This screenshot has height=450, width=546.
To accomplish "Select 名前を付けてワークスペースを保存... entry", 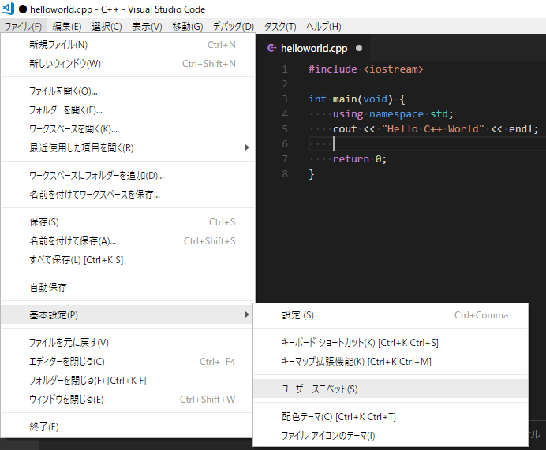I will click(128, 195).
